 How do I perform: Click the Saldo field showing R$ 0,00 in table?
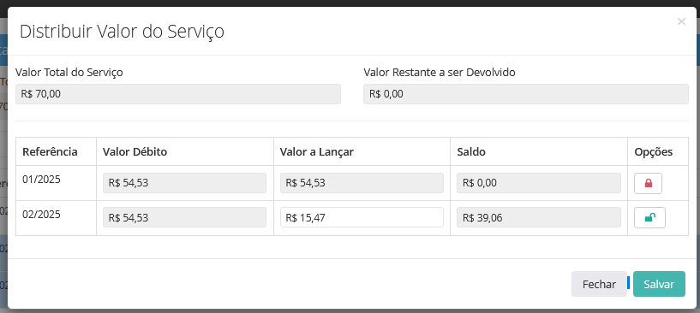(x=539, y=183)
